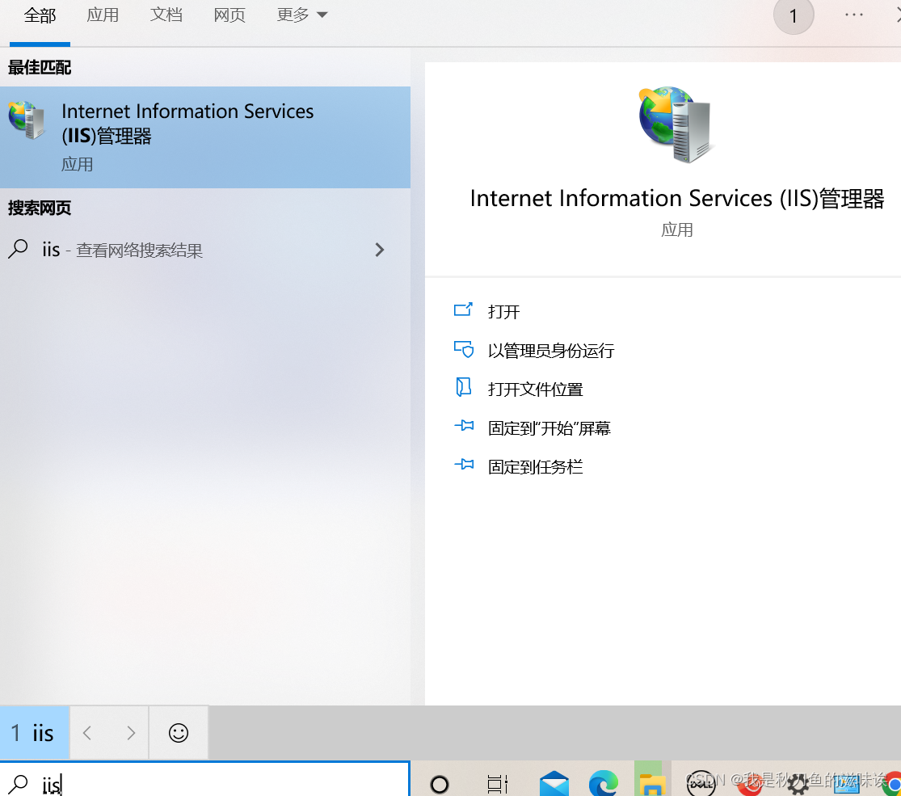Select 固定到任务栏
The image size is (901, 796).
535,466
